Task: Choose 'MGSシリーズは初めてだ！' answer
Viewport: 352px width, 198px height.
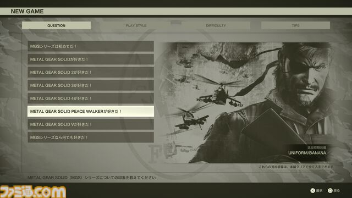Action: [91, 46]
